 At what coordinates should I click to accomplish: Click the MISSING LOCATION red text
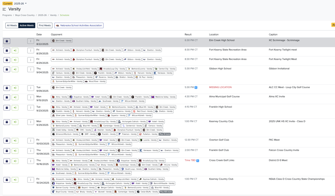220,87
